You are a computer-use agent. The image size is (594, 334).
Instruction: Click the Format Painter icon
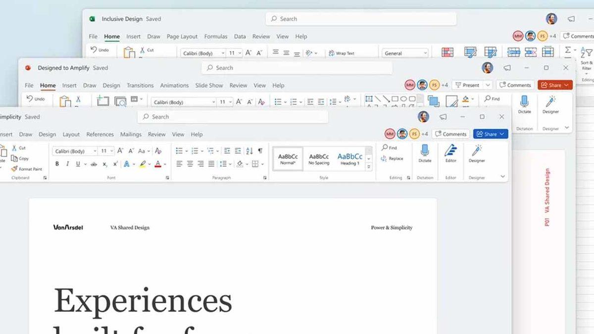(x=14, y=169)
